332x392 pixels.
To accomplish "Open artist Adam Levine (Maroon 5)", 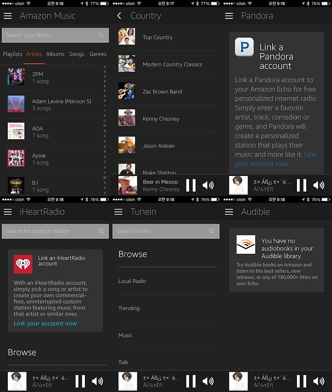I will point(54,105).
